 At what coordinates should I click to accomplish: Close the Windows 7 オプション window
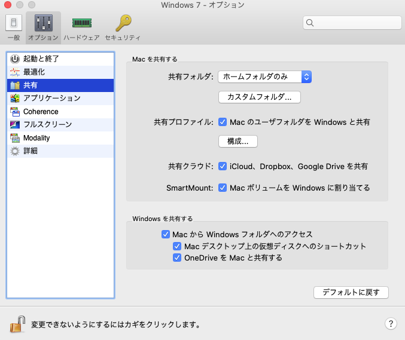8,5
